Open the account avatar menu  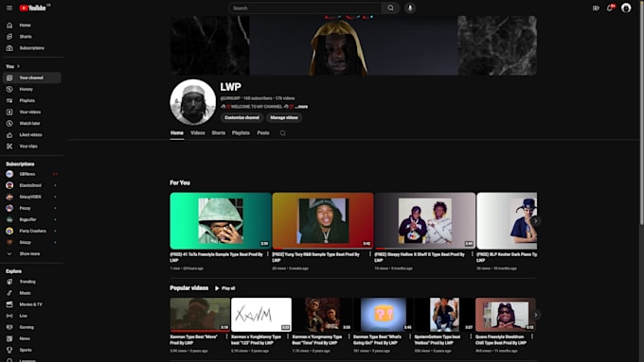pyautogui.click(x=626, y=8)
